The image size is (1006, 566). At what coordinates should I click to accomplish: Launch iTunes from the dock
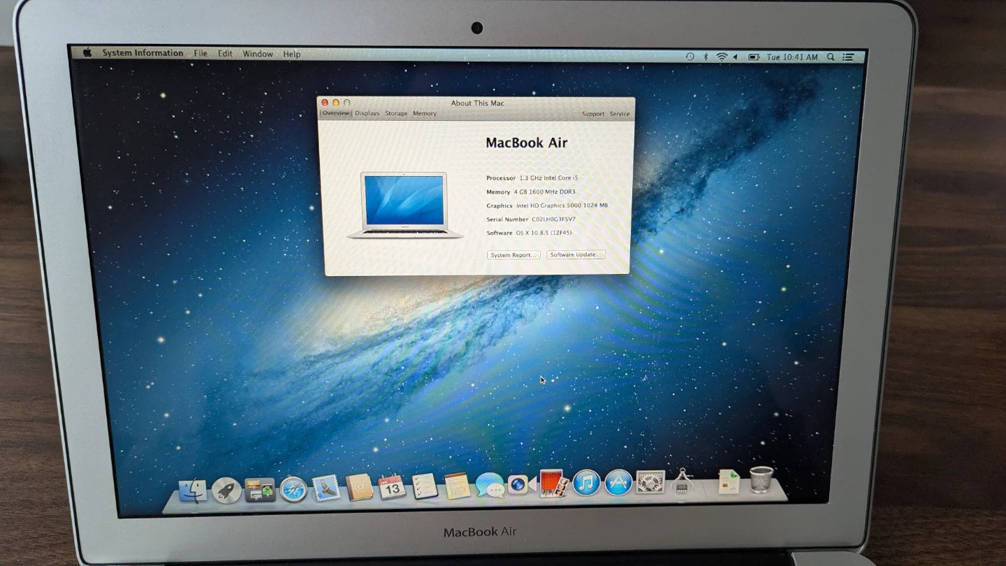tap(586, 483)
